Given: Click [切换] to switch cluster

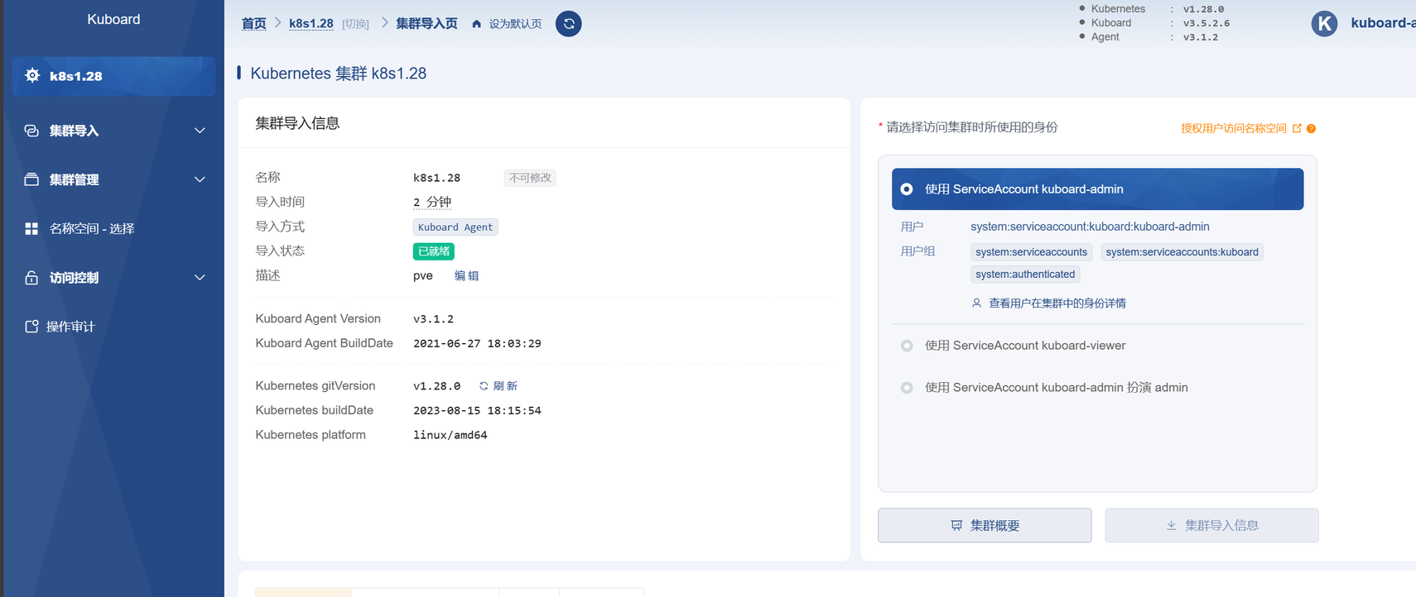Looking at the screenshot, I should (356, 24).
